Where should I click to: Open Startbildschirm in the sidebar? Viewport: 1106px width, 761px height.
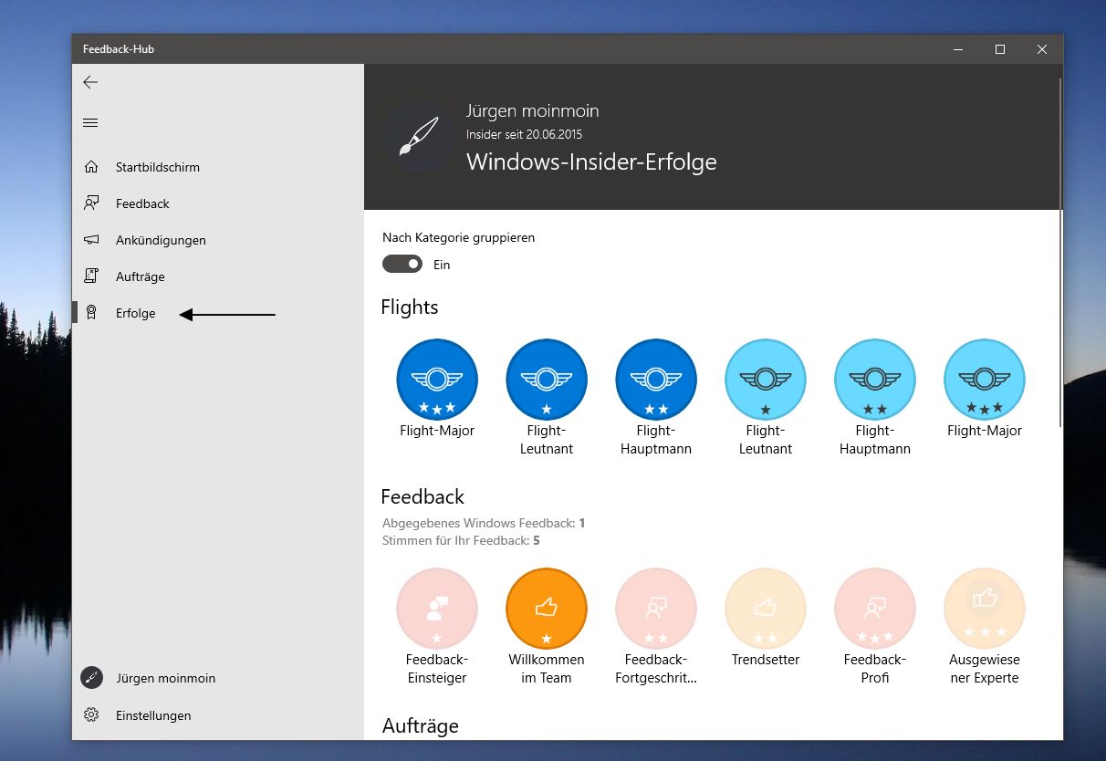[x=218, y=167]
